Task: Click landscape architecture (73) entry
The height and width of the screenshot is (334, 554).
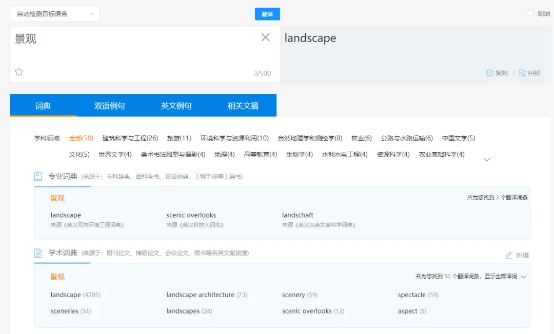Action: (207, 295)
